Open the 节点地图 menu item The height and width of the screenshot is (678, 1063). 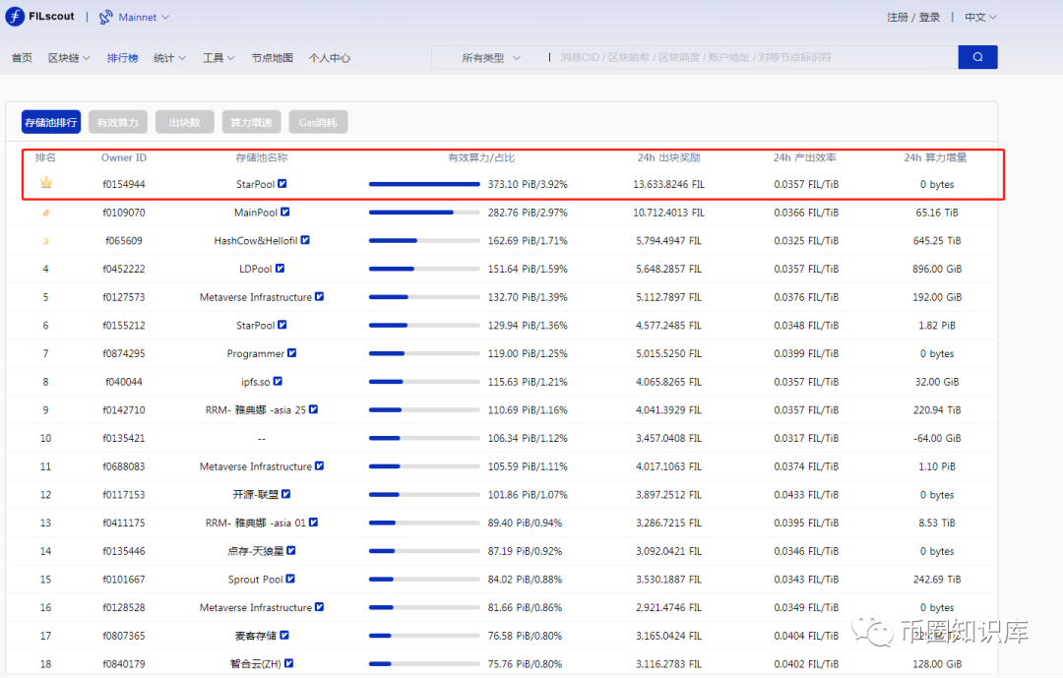[272, 58]
